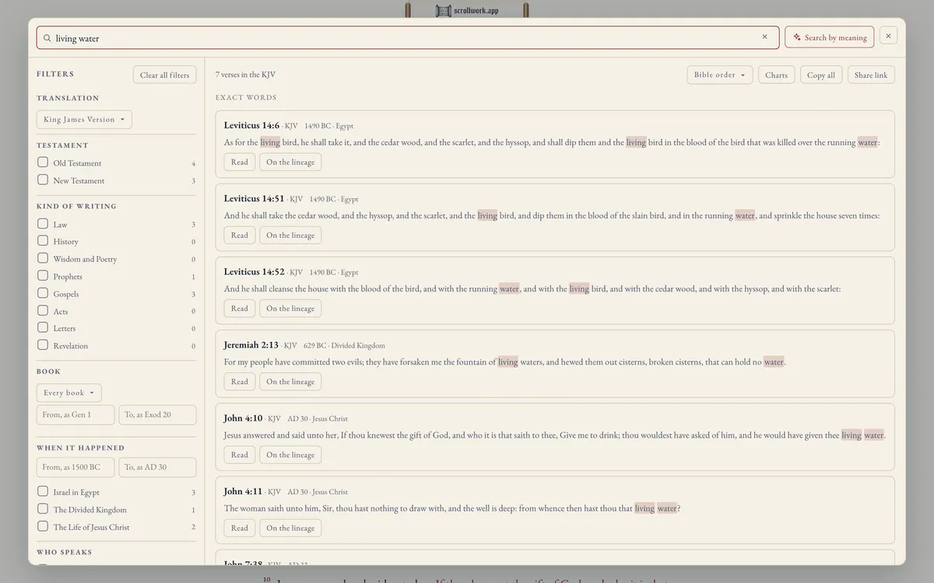This screenshot has width=934, height=583.
Task: Click the Leviticus 14:52 heading
Action: pyautogui.click(x=254, y=271)
